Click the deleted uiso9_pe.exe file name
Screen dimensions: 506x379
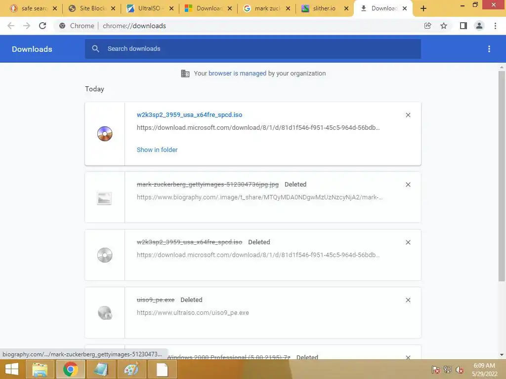coord(156,300)
